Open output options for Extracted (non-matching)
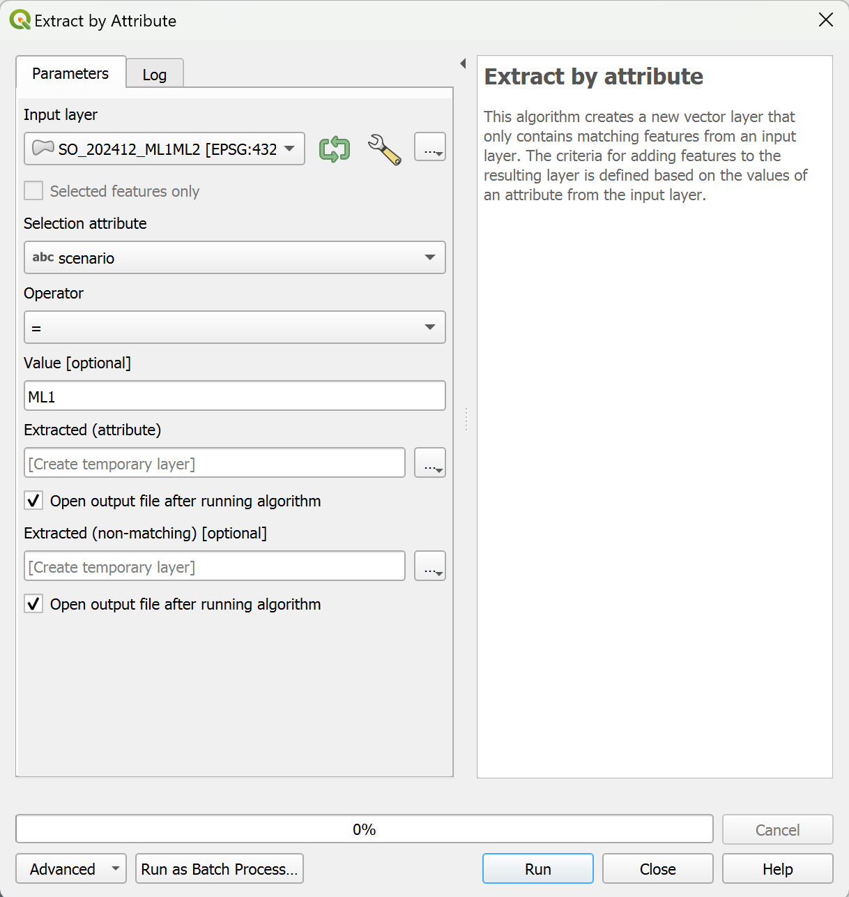Image resolution: width=849 pixels, height=897 pixels. coord(430,566)
